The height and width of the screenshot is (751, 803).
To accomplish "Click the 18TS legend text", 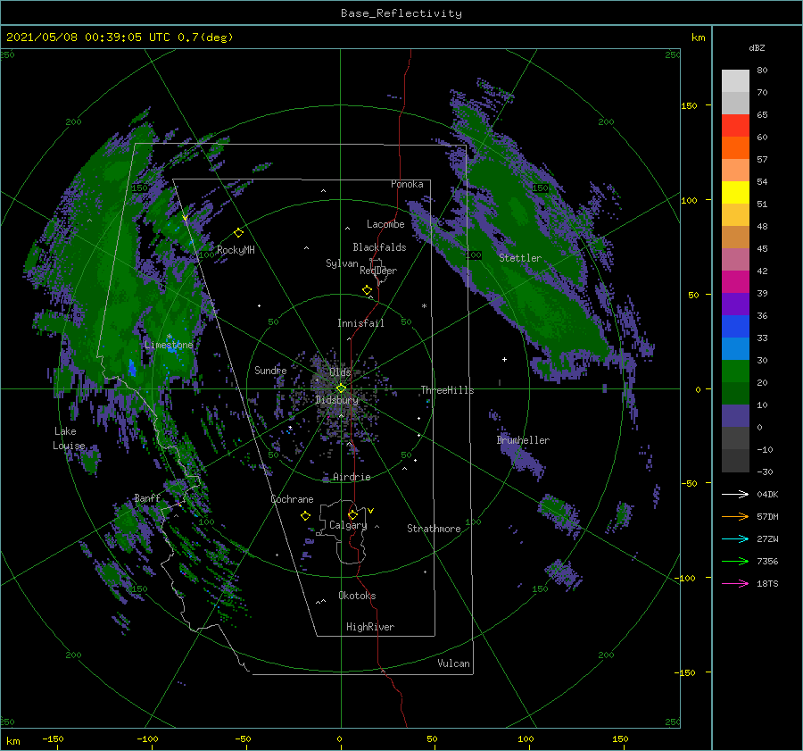I will (767, 583).
